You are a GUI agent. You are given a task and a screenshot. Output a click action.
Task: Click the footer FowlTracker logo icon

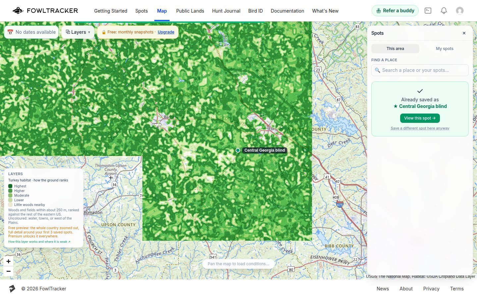point(12,289)
